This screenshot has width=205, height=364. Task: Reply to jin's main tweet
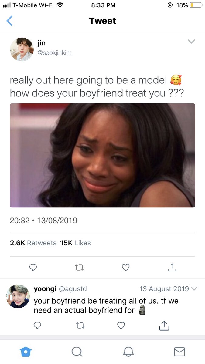33,267
